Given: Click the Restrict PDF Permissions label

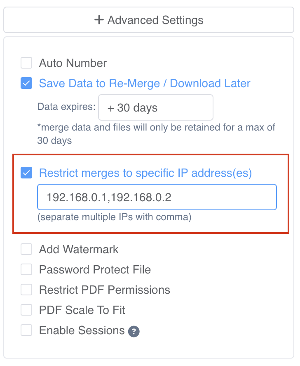Looking at the screenshot, I should pyautogui.click(x=105, y=290).
